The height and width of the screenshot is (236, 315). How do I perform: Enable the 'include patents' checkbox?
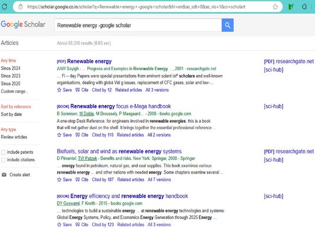[3, 152]
